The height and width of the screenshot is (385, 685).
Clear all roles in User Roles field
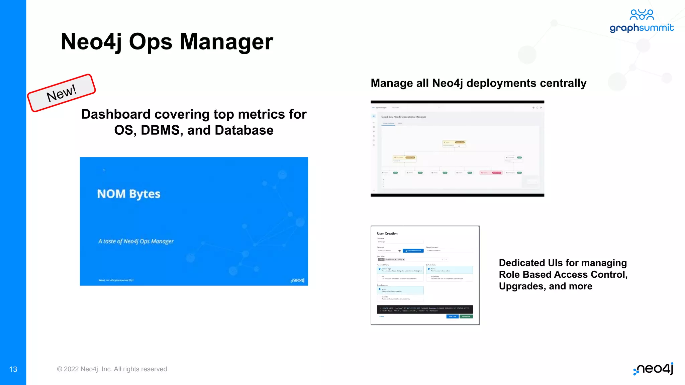point(442,259)
